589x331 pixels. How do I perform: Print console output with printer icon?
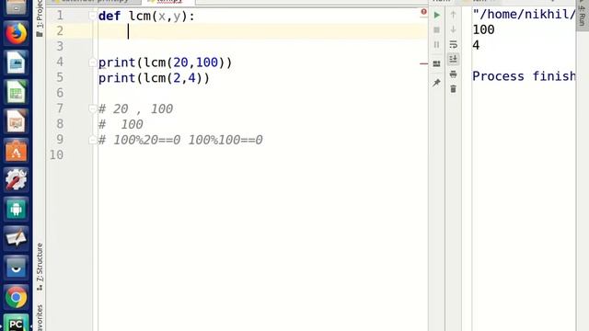(x=454, y=74)
